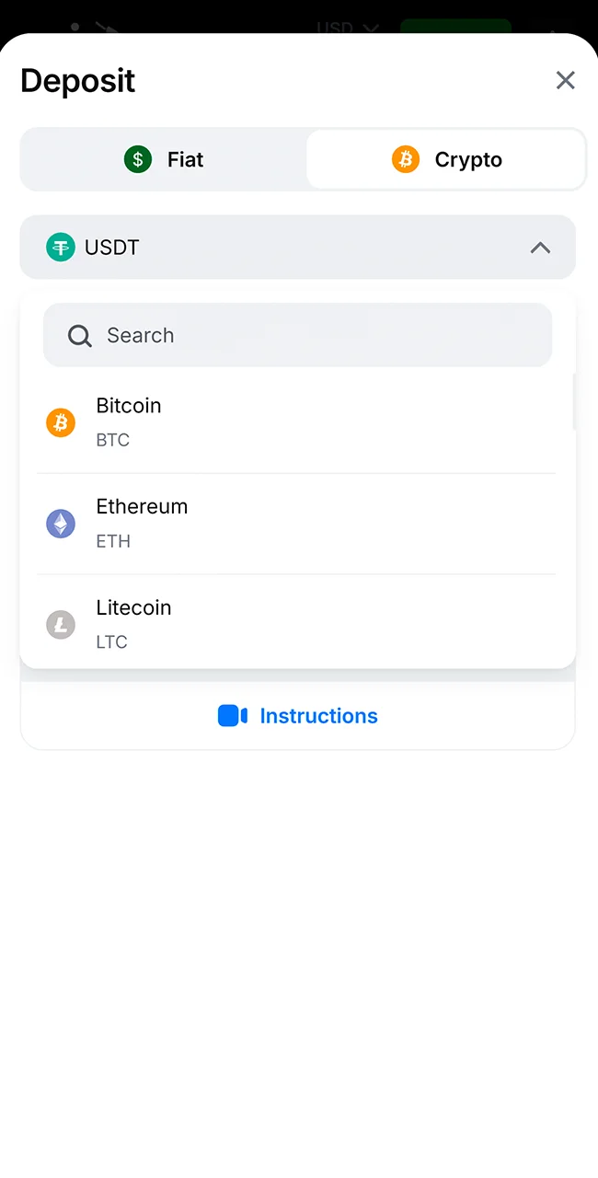Click the blue camera icon beside Instructions

pyautogui.click(x=232, y=715)
